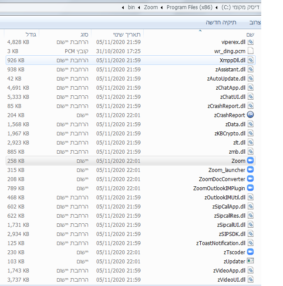Click the zlt.dll icon
The image size is (283, 286).
[x=250, y=142]
